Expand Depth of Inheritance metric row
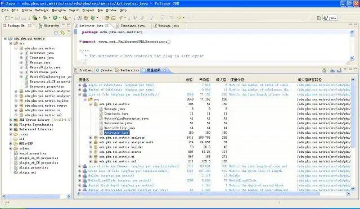Viewport: 360px width, 209px height. click(80, 85)
